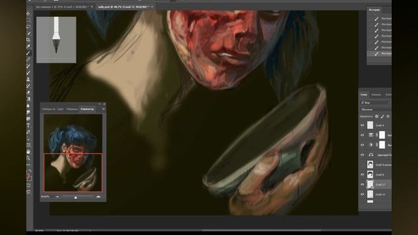The image size is (418, 235).
Task: Select the Eyedropper tool
Action: click(x=28, y=46)
